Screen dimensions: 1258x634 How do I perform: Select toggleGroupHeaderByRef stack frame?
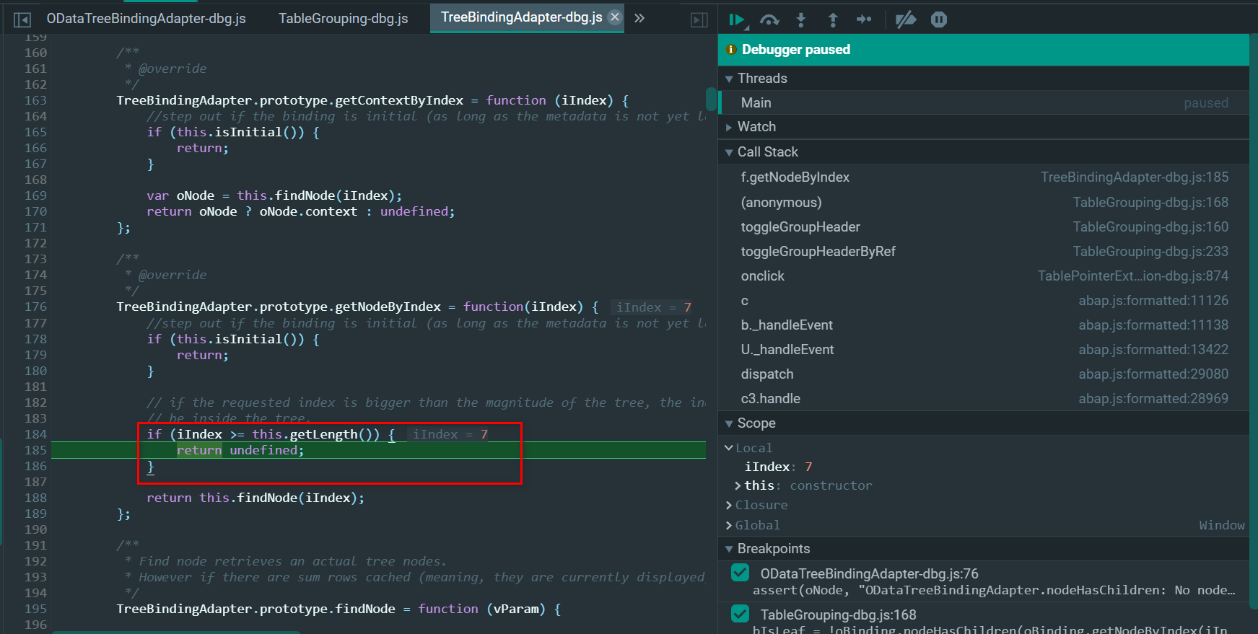pos(984,252)
